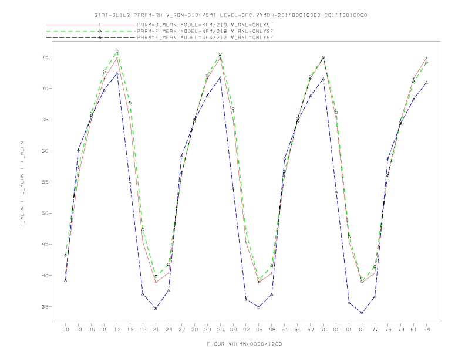Click y-axis tick label 55
The image size is (465, 359).
coord(45,182)
